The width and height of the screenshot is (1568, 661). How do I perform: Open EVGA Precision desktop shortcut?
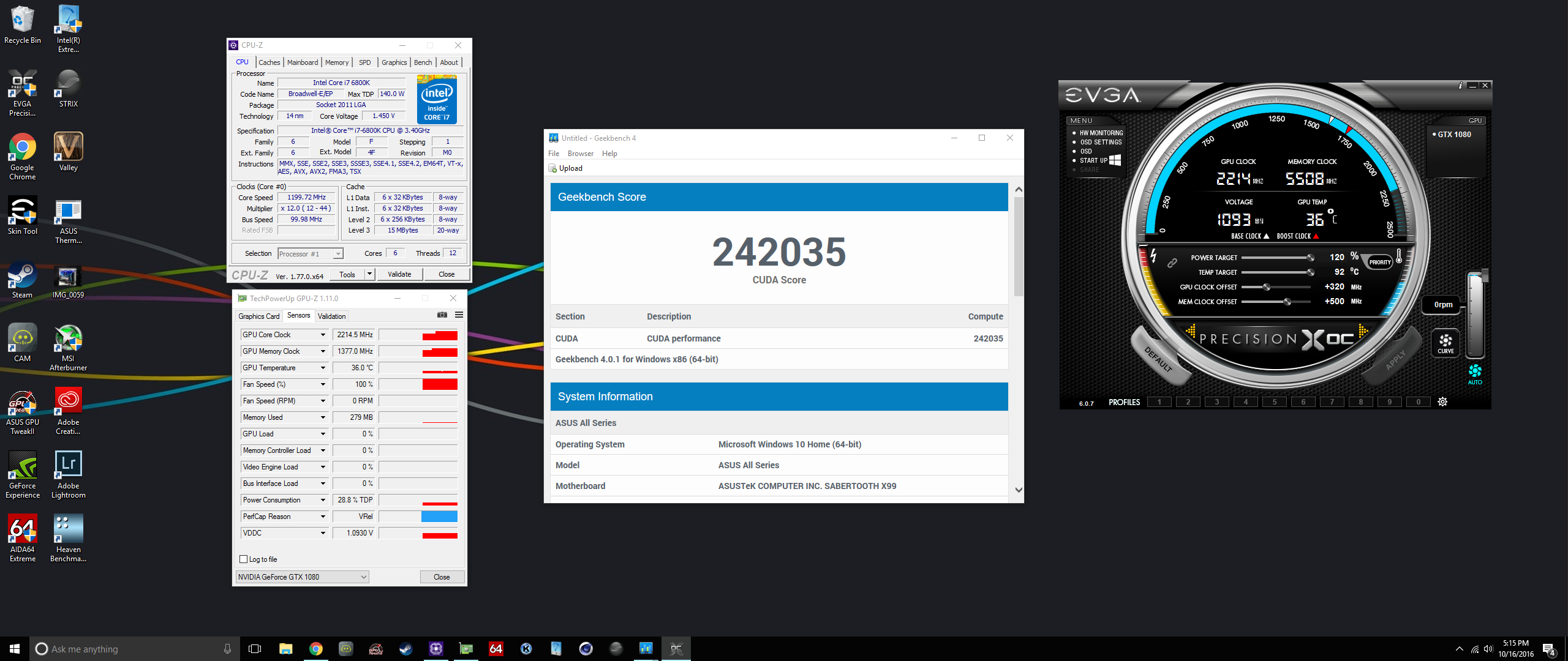[23, 93]
